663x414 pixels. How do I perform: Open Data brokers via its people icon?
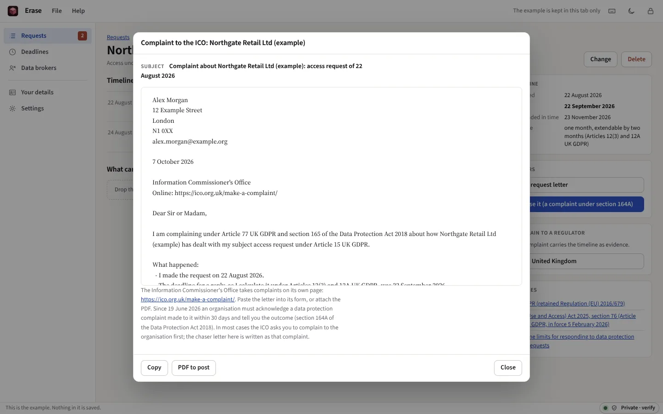[13, 68]
